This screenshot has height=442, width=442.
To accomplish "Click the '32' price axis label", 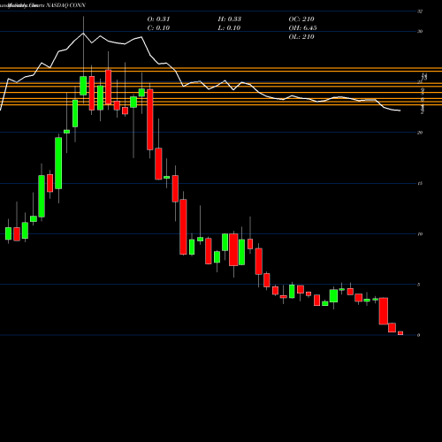I will [420, 11].
